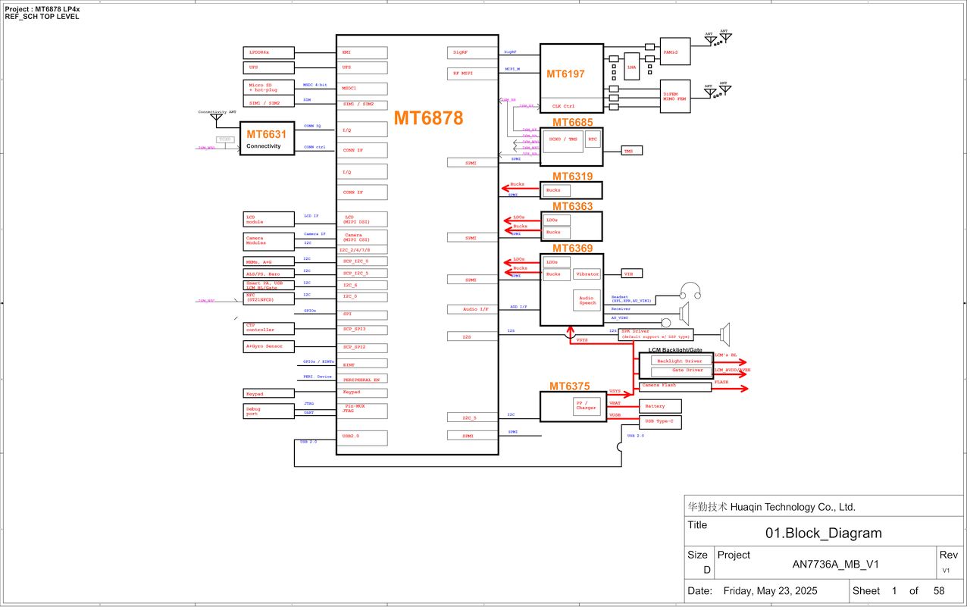
Task: Select the LNA block
Action: tap(632, 66)
